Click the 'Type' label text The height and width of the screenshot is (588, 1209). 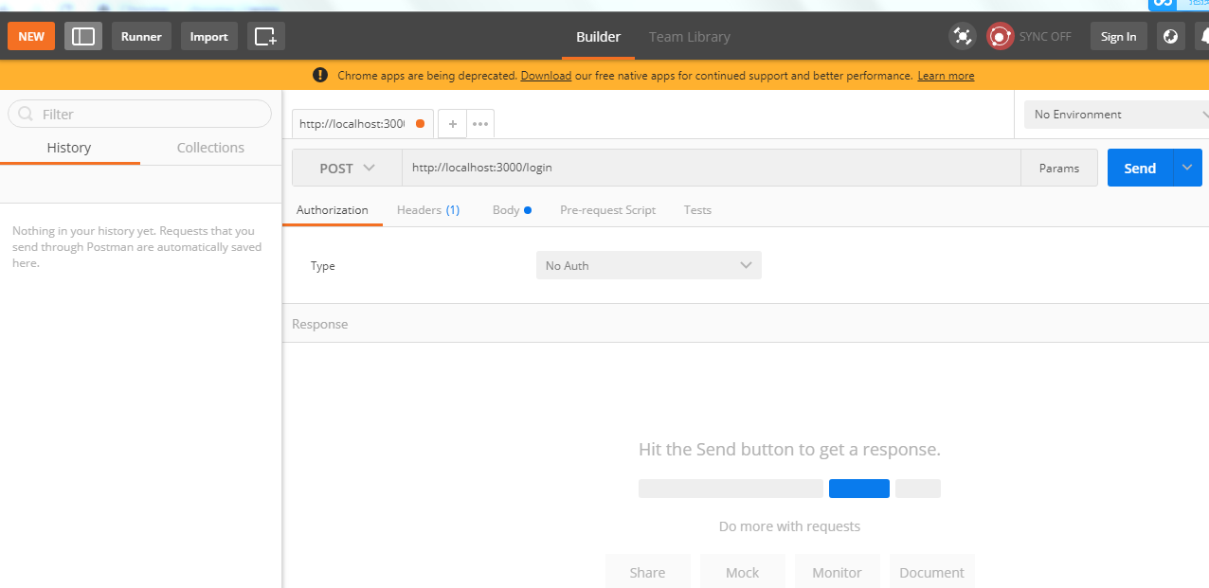click(323, 266)
